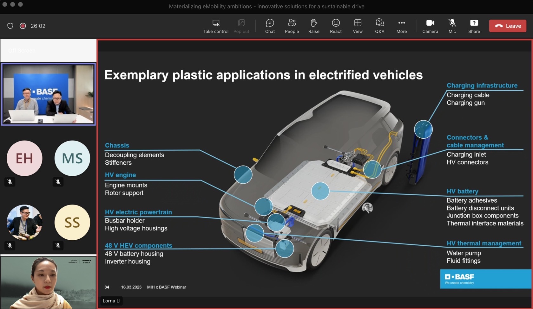Click the shield security icon

pos(10,26)
